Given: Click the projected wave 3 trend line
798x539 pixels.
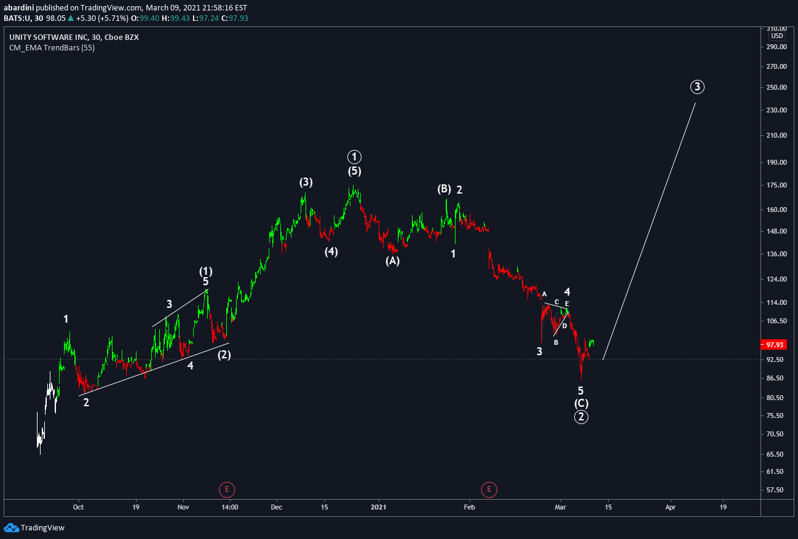Looking at the screenshot, I should [x=649, y=231].
